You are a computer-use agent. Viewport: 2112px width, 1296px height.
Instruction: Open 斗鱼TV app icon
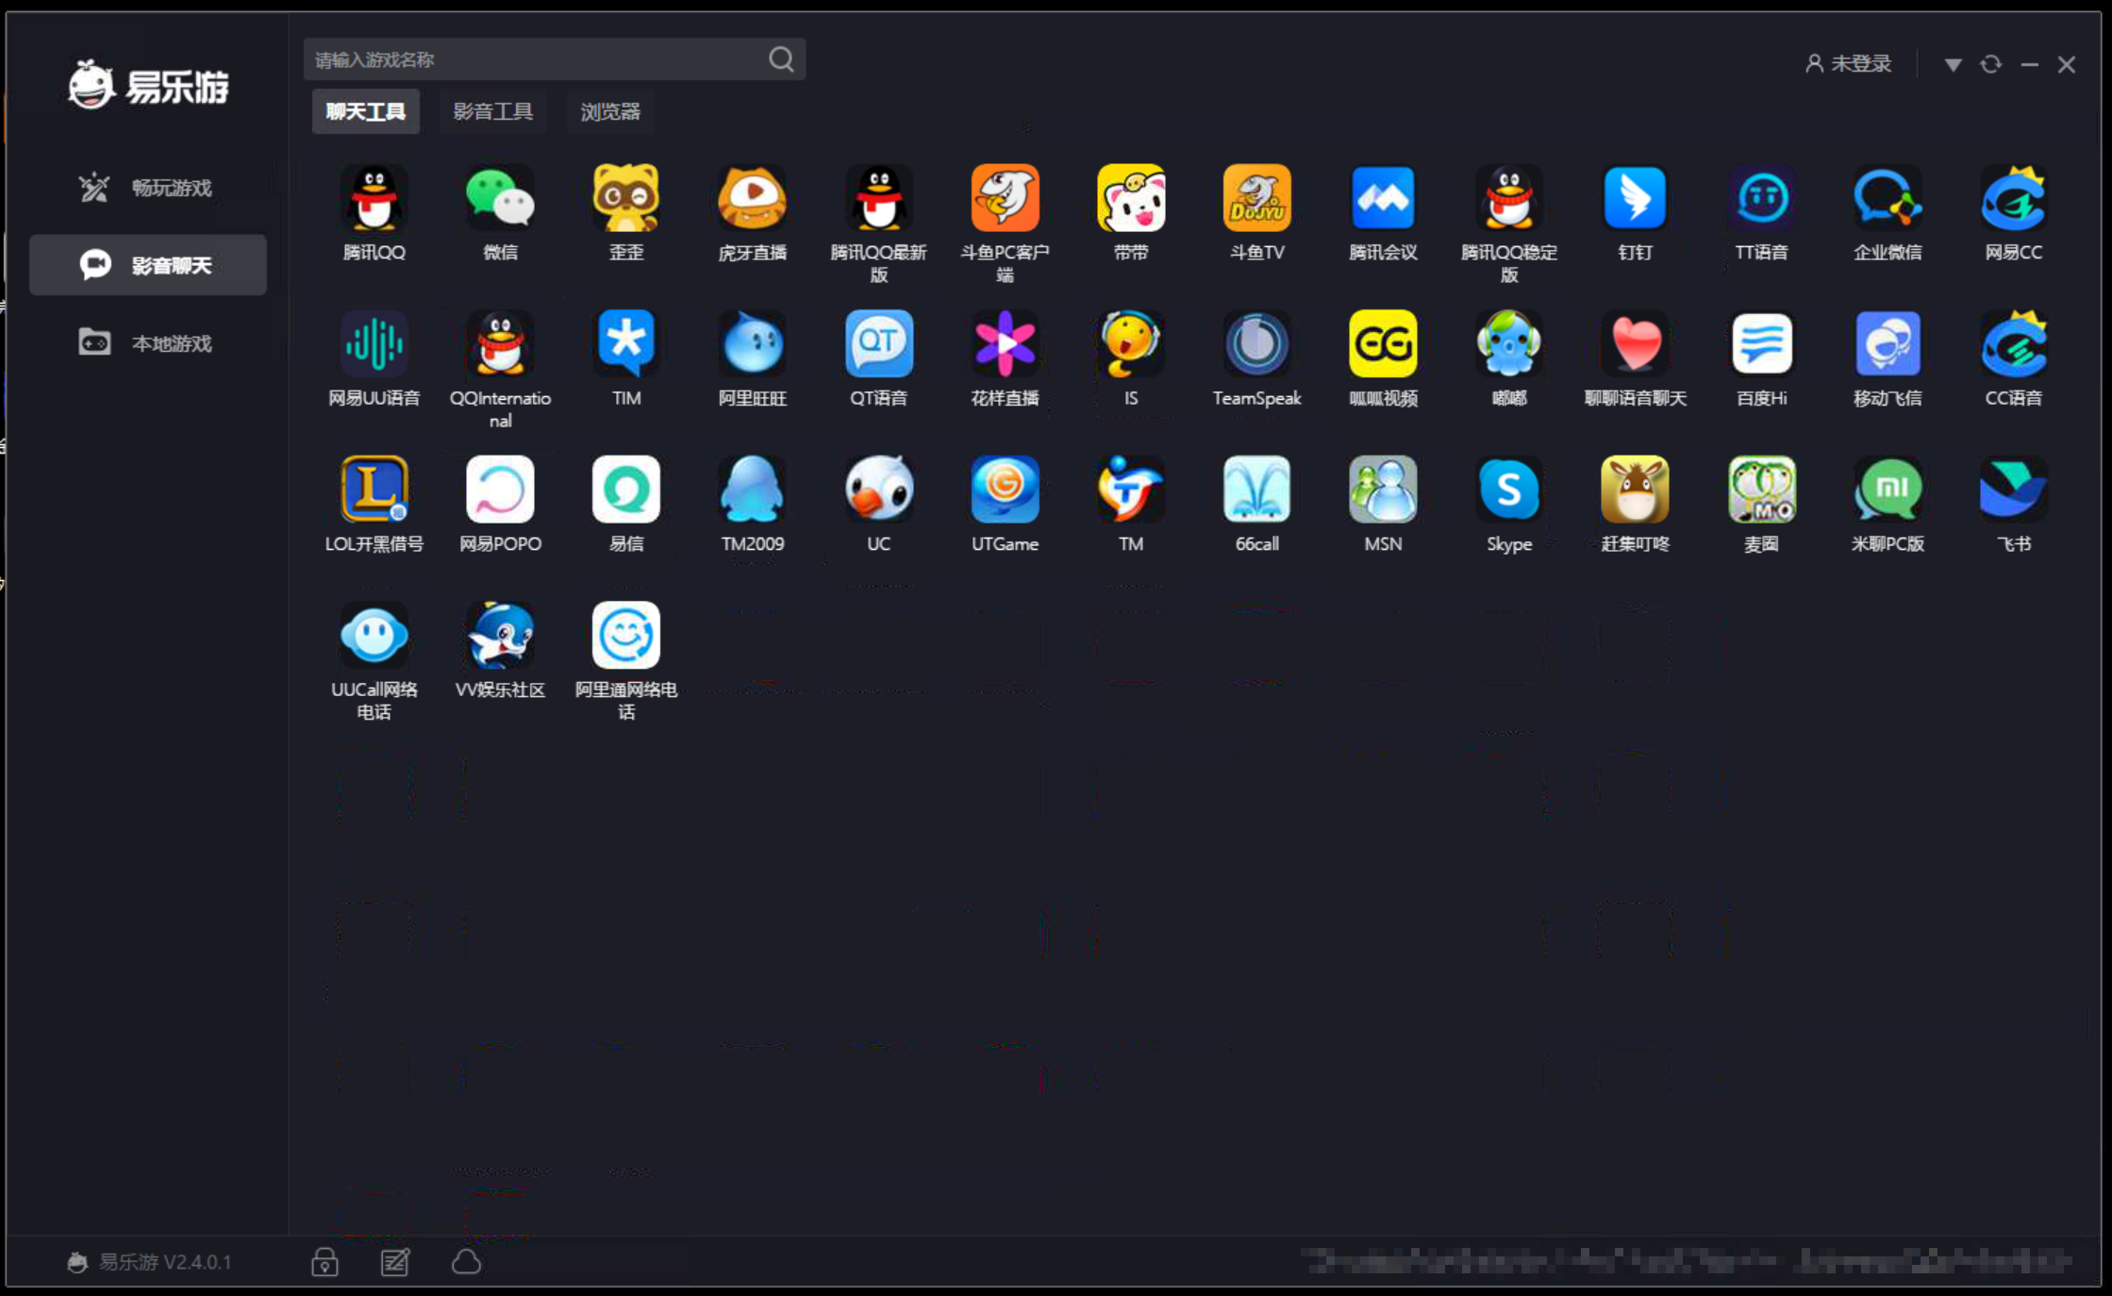(x=1256, y=198)
